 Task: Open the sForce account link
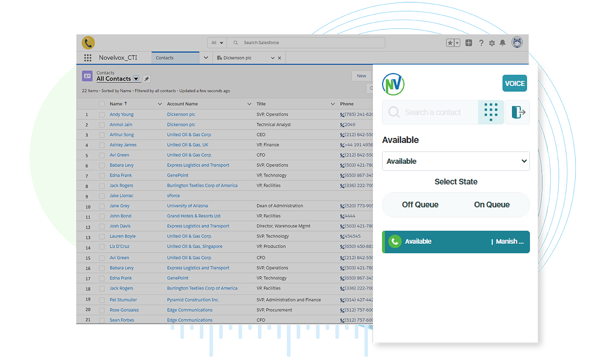173,196
